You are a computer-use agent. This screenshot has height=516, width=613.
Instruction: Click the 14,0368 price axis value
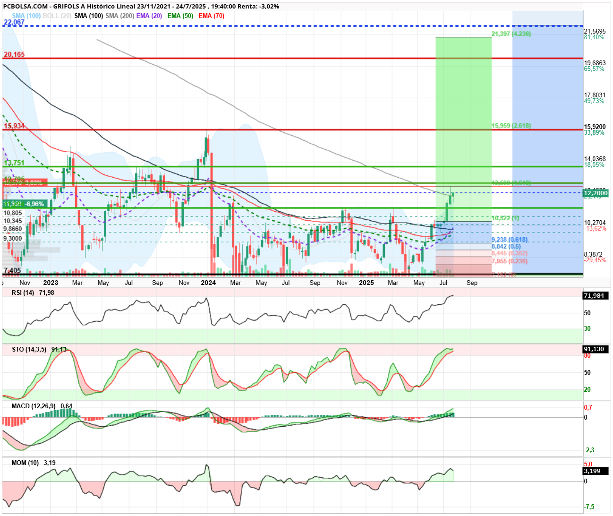pyautogui.click(x=595, y=159)
